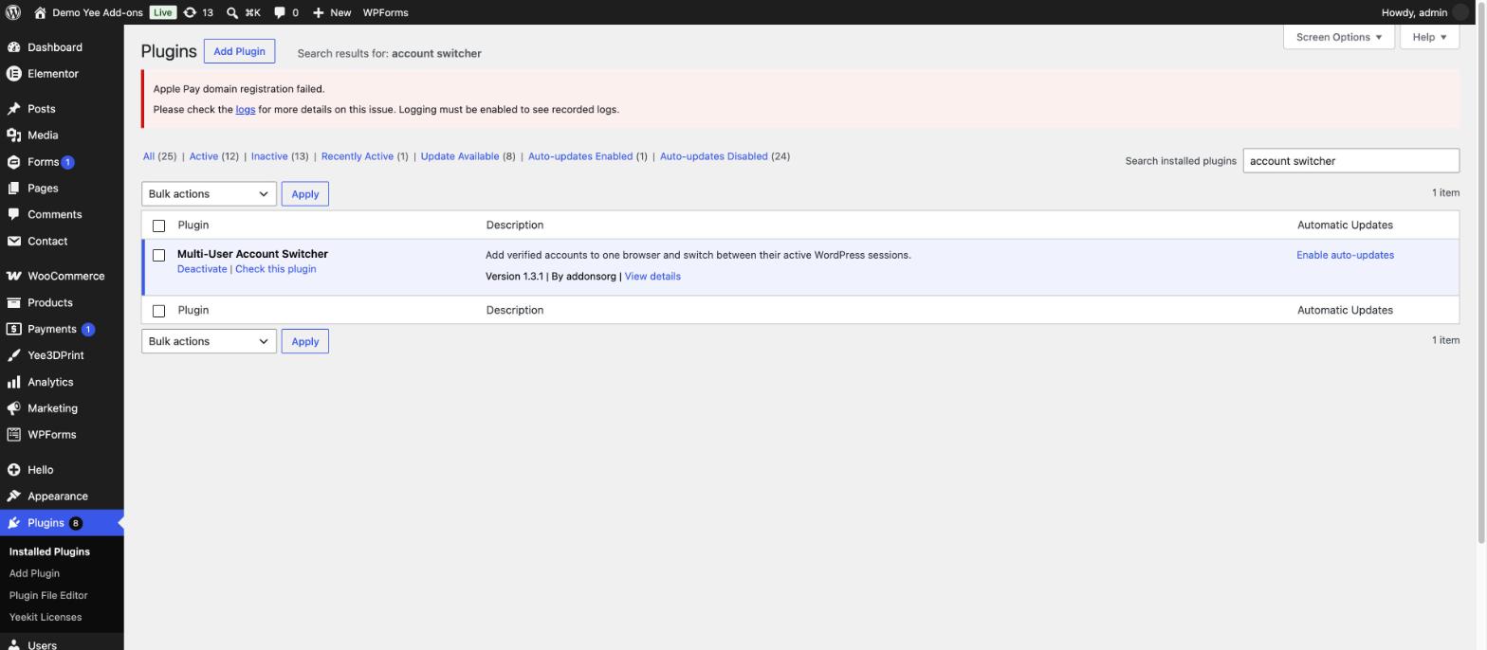Click the Multi-User Account Switcher plugin name
This screenshot has width=1487, height=650.
pos(252,254)
